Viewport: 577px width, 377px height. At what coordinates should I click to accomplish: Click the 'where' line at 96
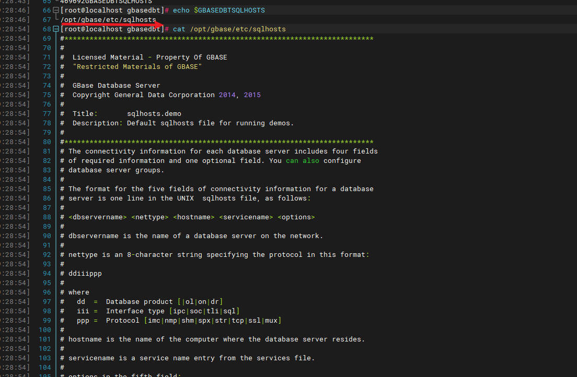pyautogui.click(x=79, y=292)
